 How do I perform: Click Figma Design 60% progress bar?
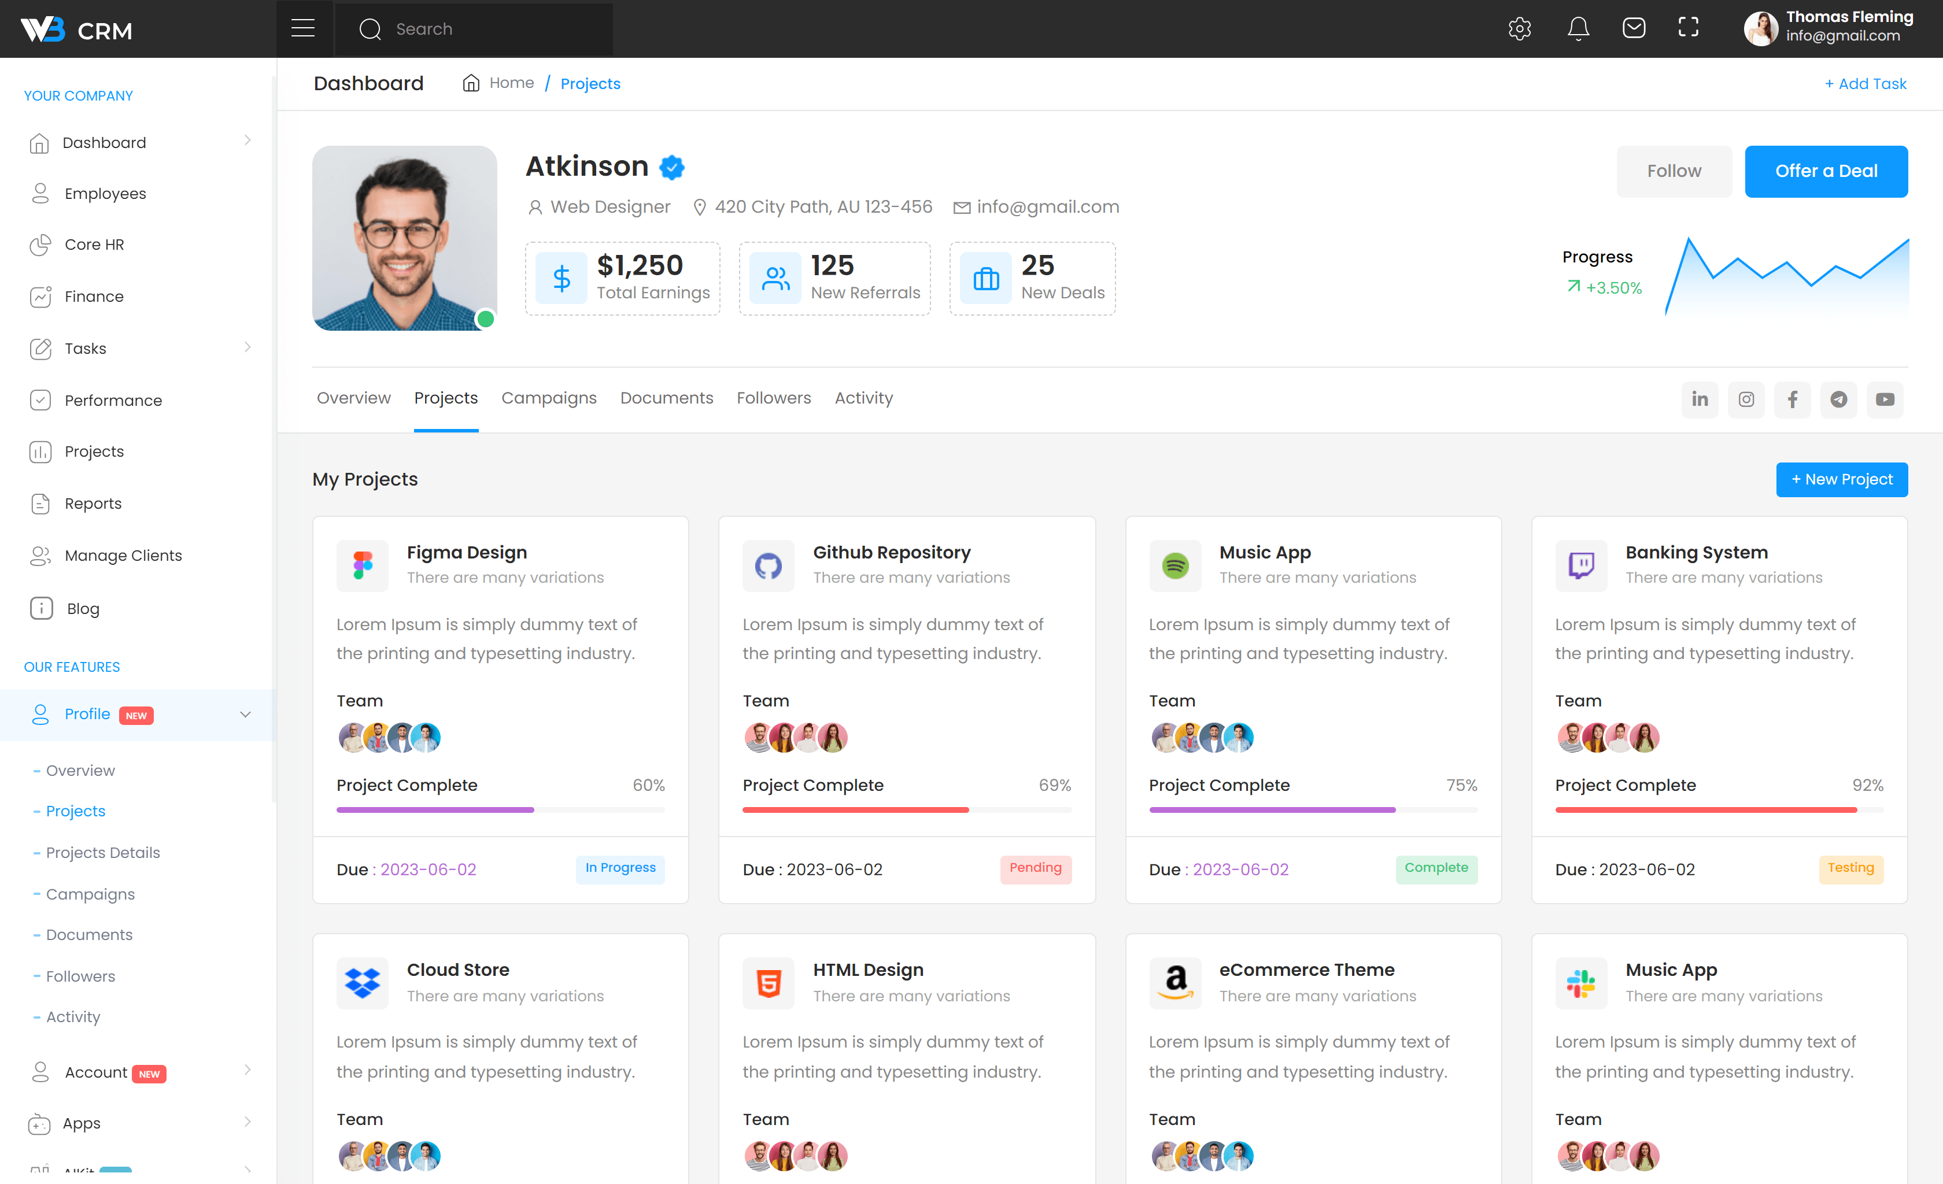[501, 809]
